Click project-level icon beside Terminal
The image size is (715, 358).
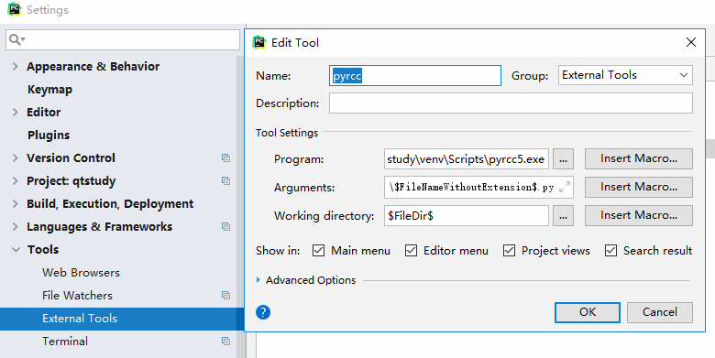pyautogui.click(x=225, y=342)
